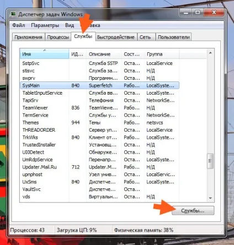
Task: Sort by the Имя column header
Action: 44,54
